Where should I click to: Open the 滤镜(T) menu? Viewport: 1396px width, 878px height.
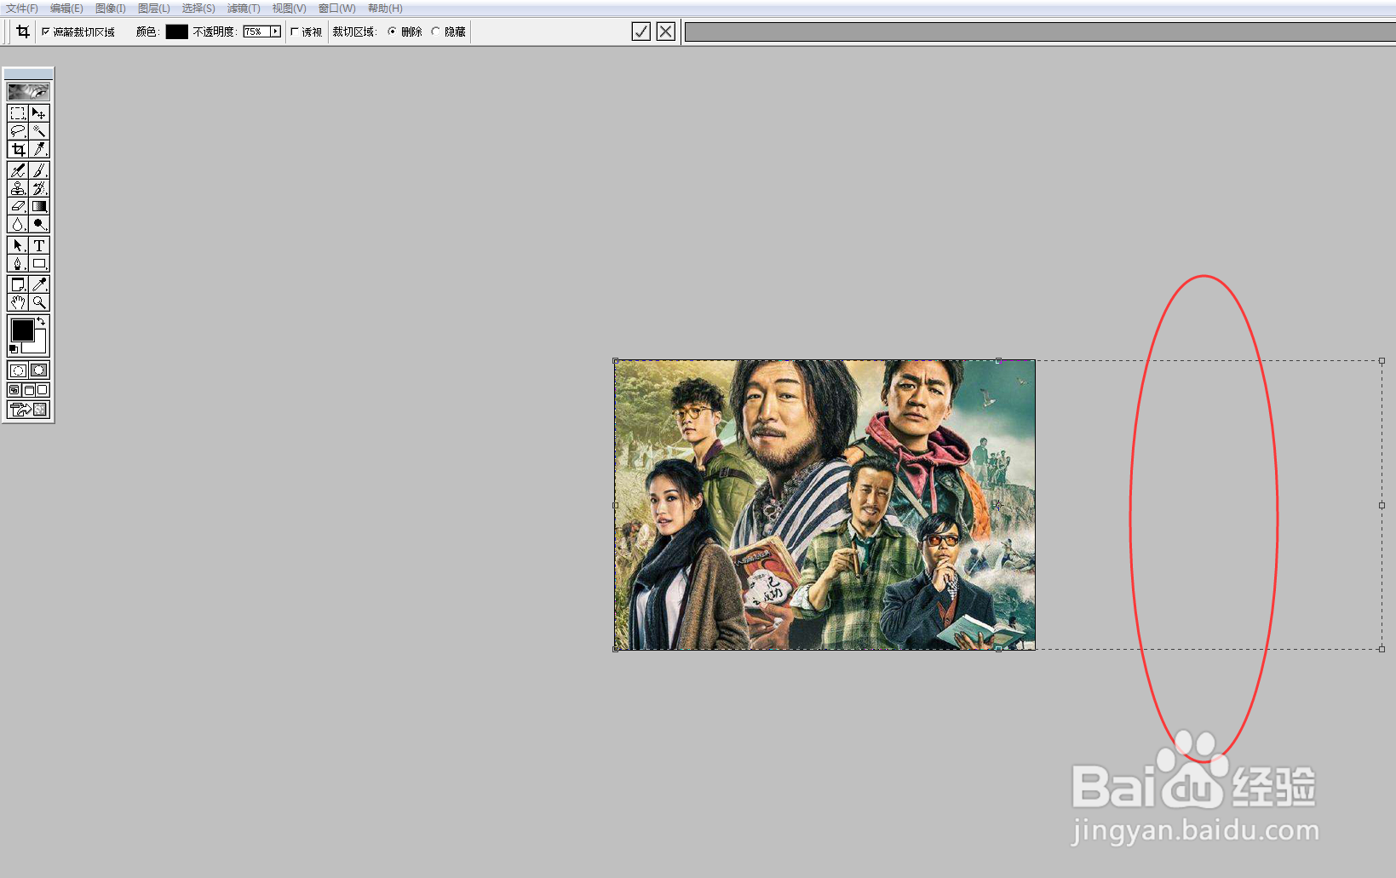point(244,8)
